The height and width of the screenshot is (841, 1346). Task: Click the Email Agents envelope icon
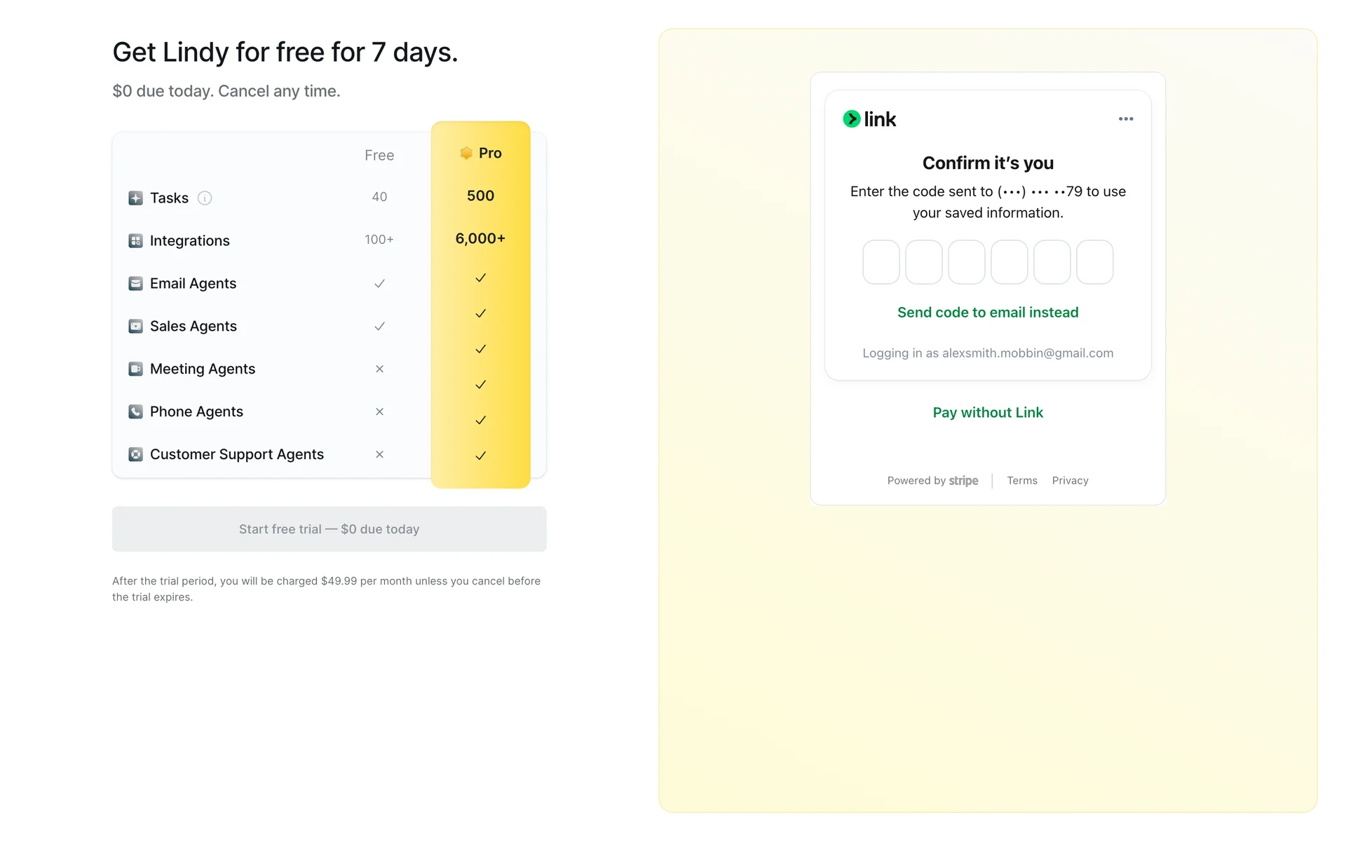click(x=135, y=284)
